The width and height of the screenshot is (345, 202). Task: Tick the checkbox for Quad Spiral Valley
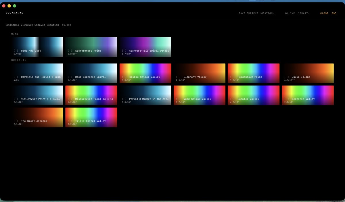178,99
